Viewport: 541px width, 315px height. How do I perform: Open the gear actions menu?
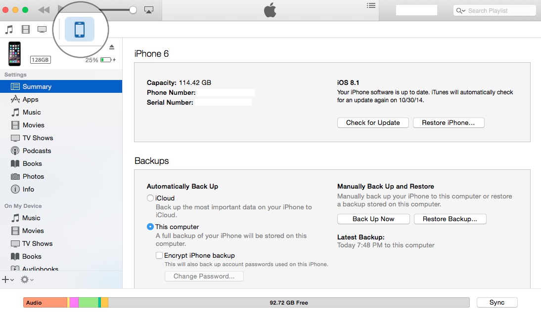[x=27, y=279]
